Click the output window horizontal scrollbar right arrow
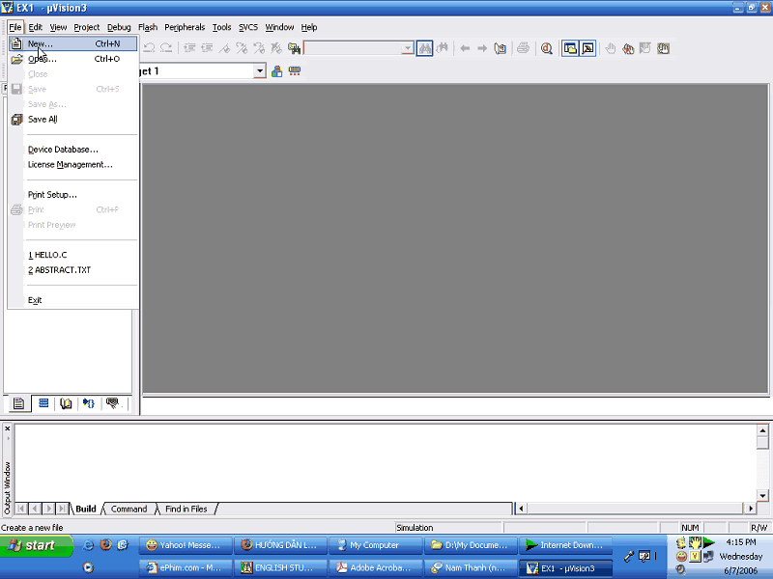This screenshot has height=579, width=773. 750,509
